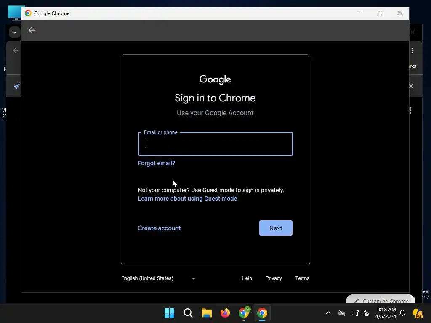431x323 pixels.
Task: Open taskbar Search
Action: click(188, 313)
